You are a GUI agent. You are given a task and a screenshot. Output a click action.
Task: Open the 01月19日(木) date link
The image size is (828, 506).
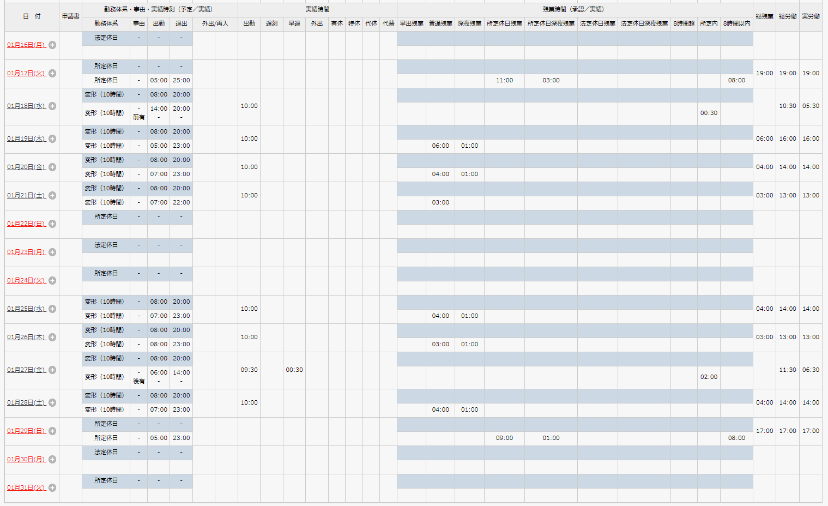coord(26,139)
